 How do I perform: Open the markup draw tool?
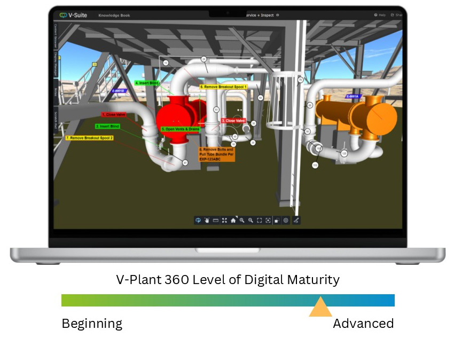[x=296, y=220]
